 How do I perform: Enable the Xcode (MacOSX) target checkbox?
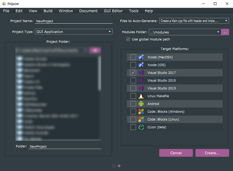click(133, 57)
